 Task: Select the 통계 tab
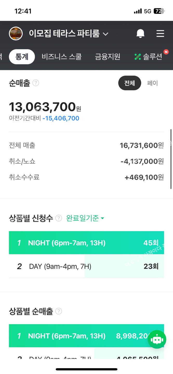(x=22, y=57)
